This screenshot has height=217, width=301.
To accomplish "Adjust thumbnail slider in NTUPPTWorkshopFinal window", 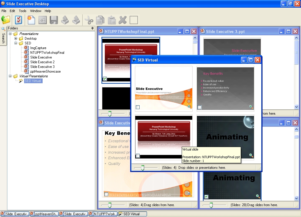I will pyautogui.click(x=110, y=113).
